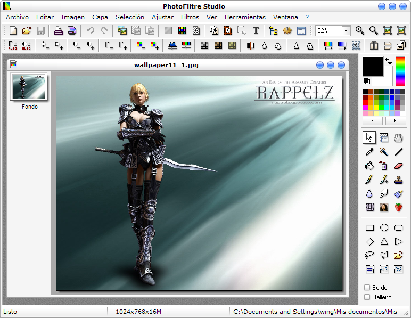Viewport: 411px width, 318px height.
Task: Enable the Relleno checkbox
Action: click(367, 297)
